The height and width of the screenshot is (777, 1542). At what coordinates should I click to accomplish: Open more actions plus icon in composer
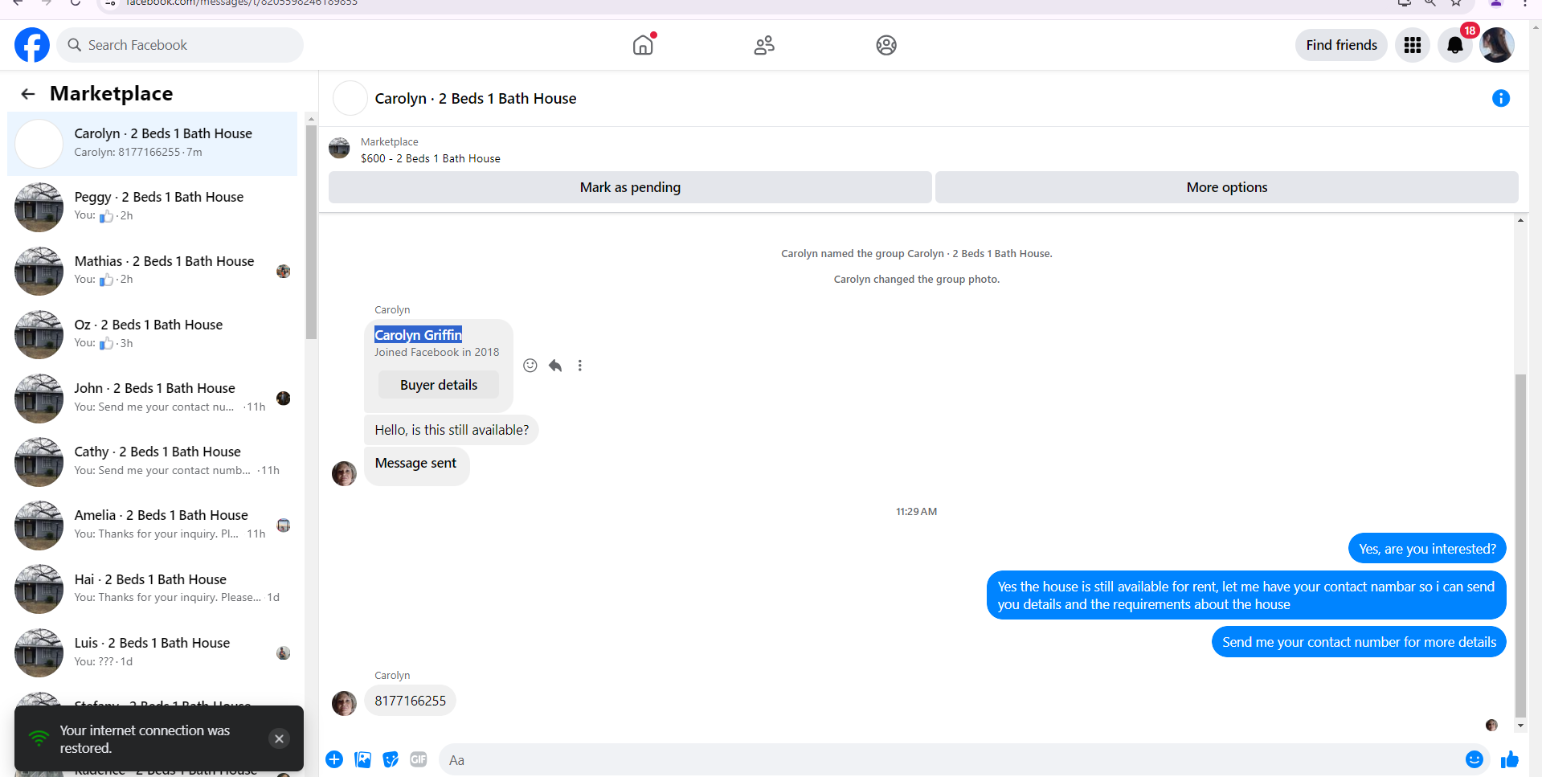(x=334, y=759)
